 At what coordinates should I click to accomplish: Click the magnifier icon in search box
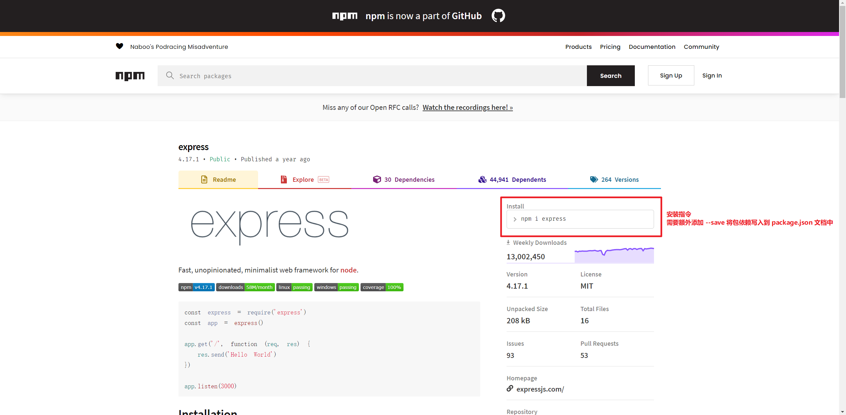[x=170, y=76]
